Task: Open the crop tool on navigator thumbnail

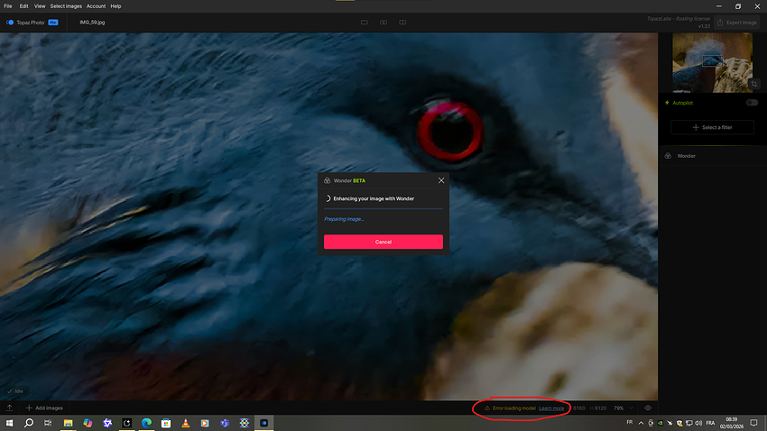Action: pos(753,84)
